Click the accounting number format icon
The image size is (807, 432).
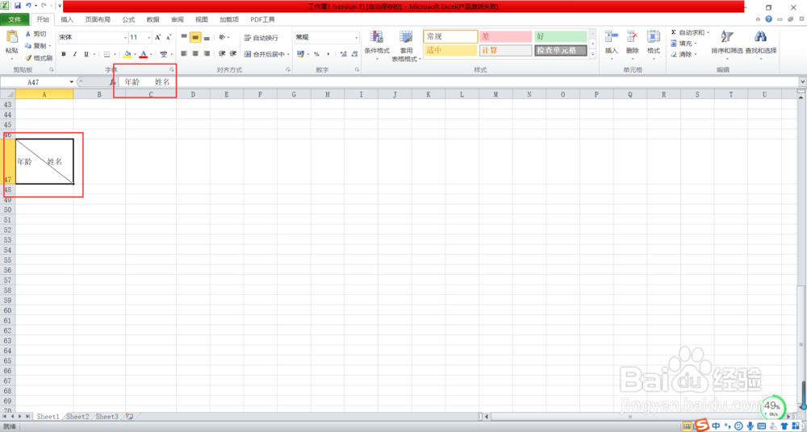tap(300, 54)
